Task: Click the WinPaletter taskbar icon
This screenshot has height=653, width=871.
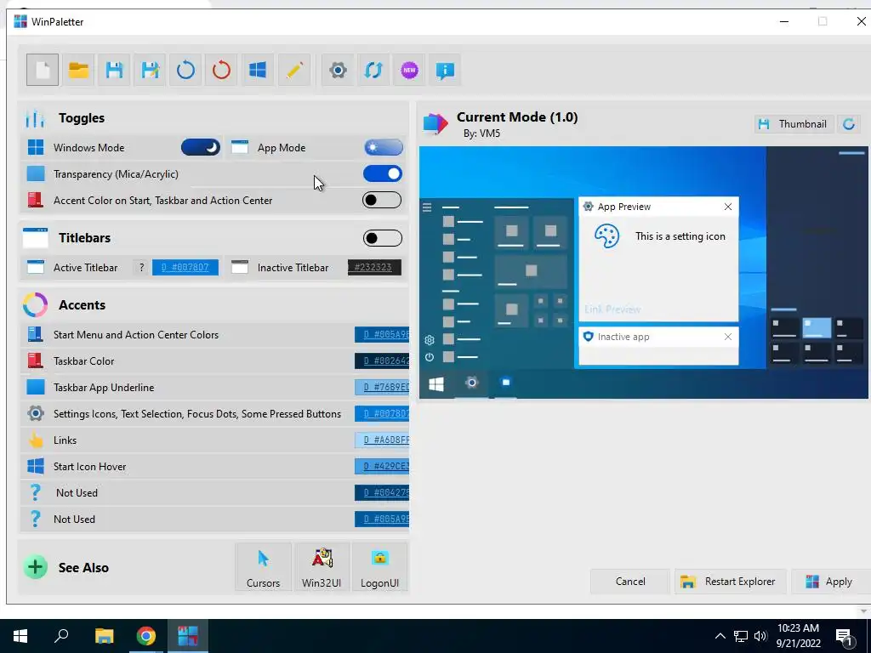Action: [x=188, y=636]
